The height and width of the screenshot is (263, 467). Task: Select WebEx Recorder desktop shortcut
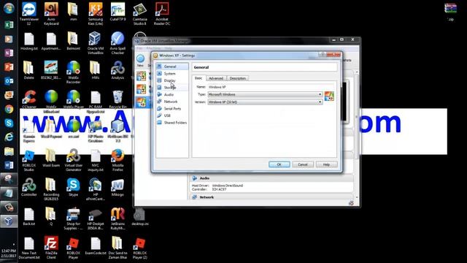tap(73, 72)
